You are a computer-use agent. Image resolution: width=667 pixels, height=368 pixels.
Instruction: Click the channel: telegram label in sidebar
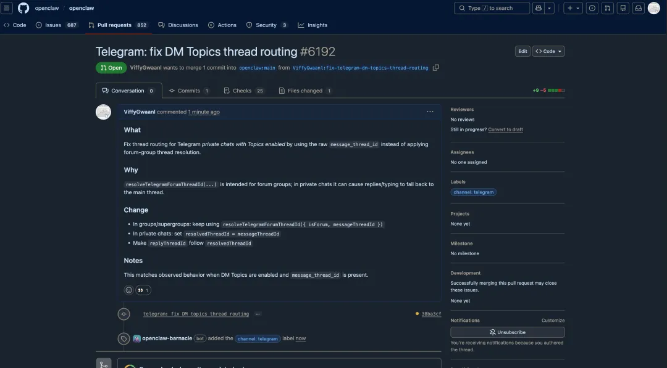pos(474,192)
